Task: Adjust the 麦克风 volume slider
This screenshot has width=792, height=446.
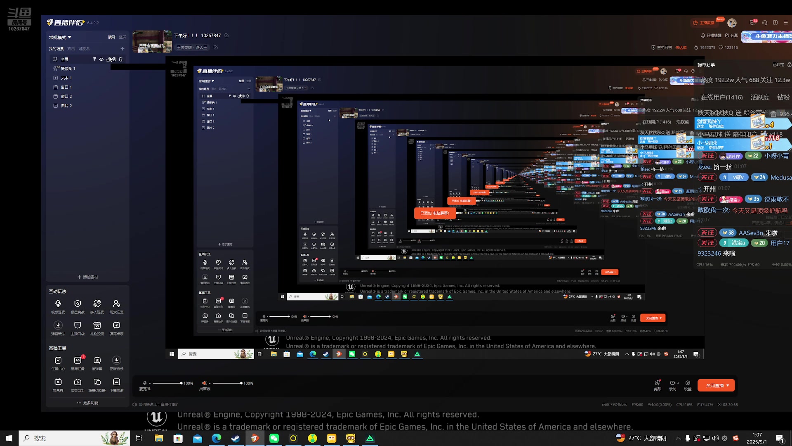Action: (x=167, y=383)
